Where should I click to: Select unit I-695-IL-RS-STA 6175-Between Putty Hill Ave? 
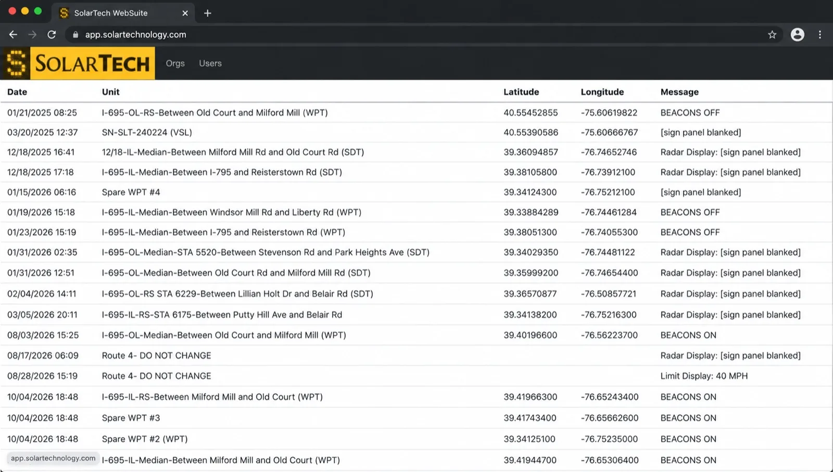tap(222, 315)
